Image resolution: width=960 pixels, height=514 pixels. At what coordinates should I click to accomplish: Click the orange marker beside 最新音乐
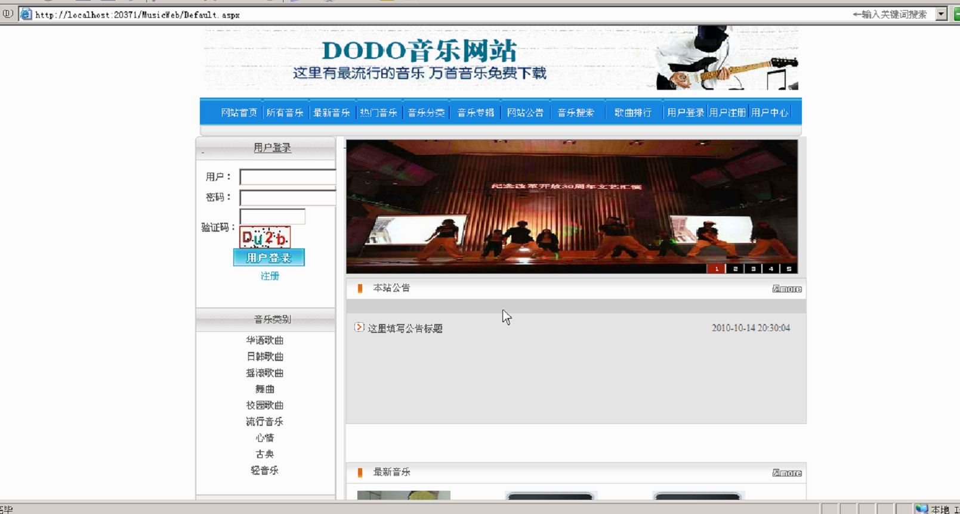360,472
